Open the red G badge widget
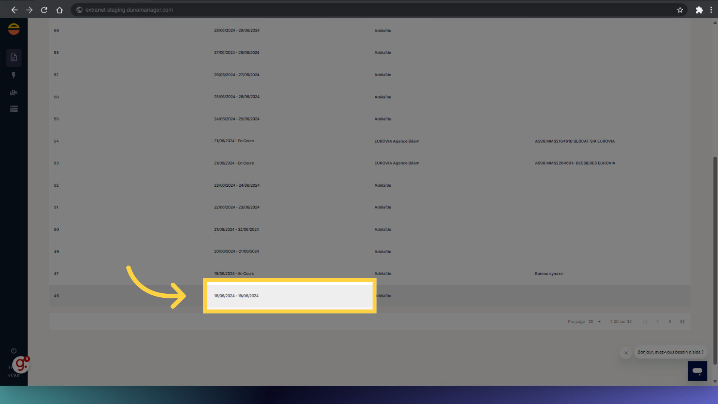 [x=21, y=365]
